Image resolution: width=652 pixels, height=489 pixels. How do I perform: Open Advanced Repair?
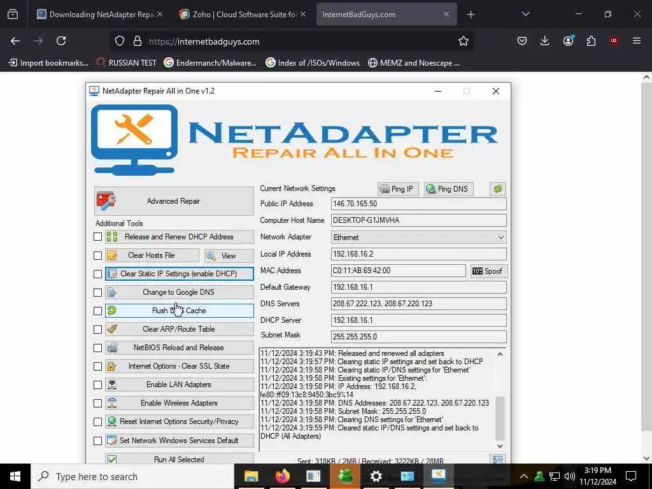click(x=174, y=201)
